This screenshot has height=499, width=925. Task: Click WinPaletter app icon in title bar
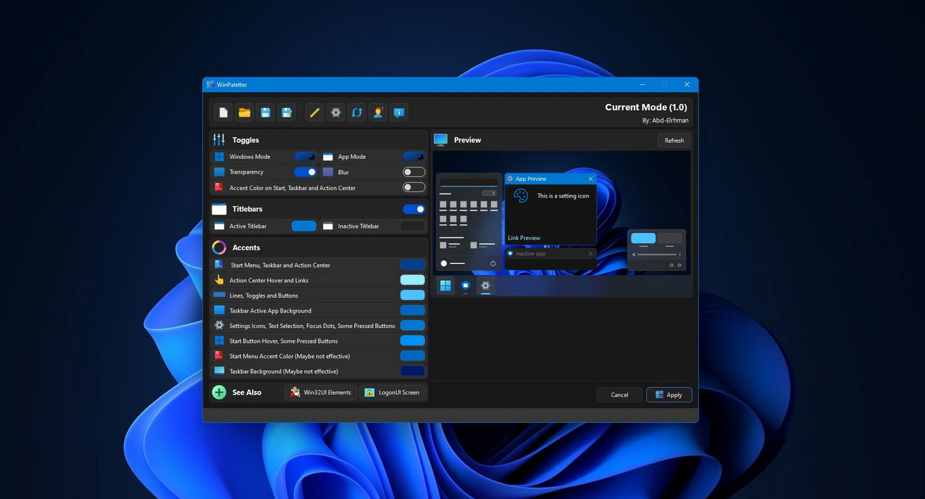210,84
